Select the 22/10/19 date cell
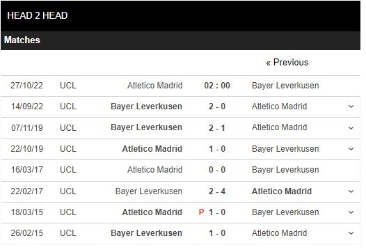The width and height of the screenshot is (366, 252). point(27,149)
